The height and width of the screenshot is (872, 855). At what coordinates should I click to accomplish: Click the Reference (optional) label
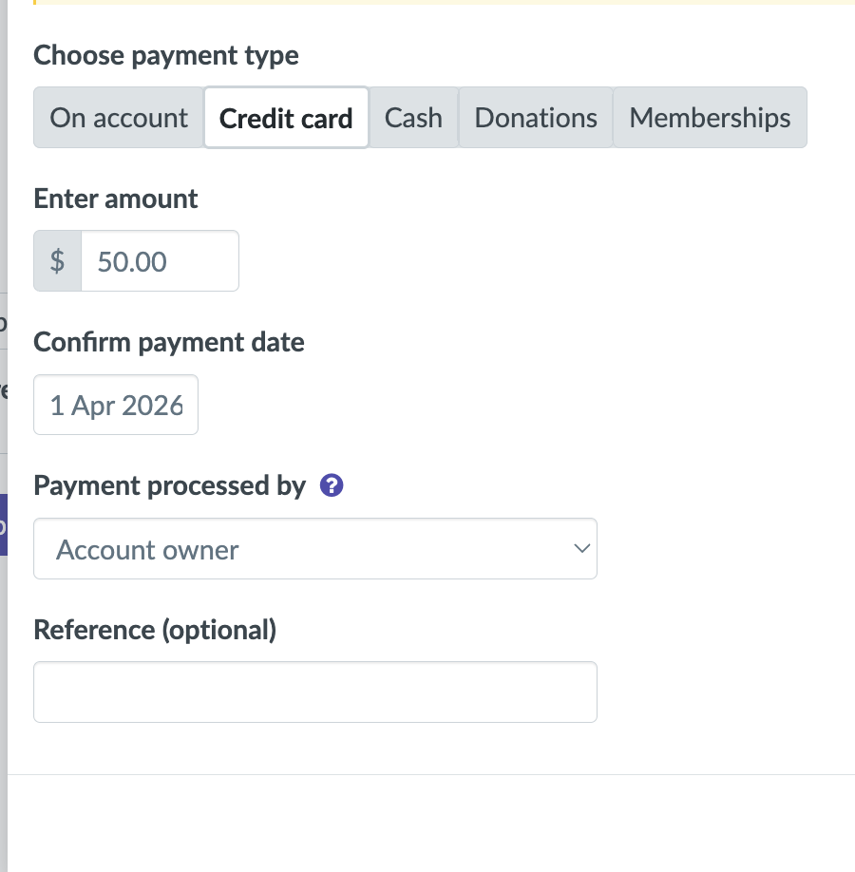point(155,630)
